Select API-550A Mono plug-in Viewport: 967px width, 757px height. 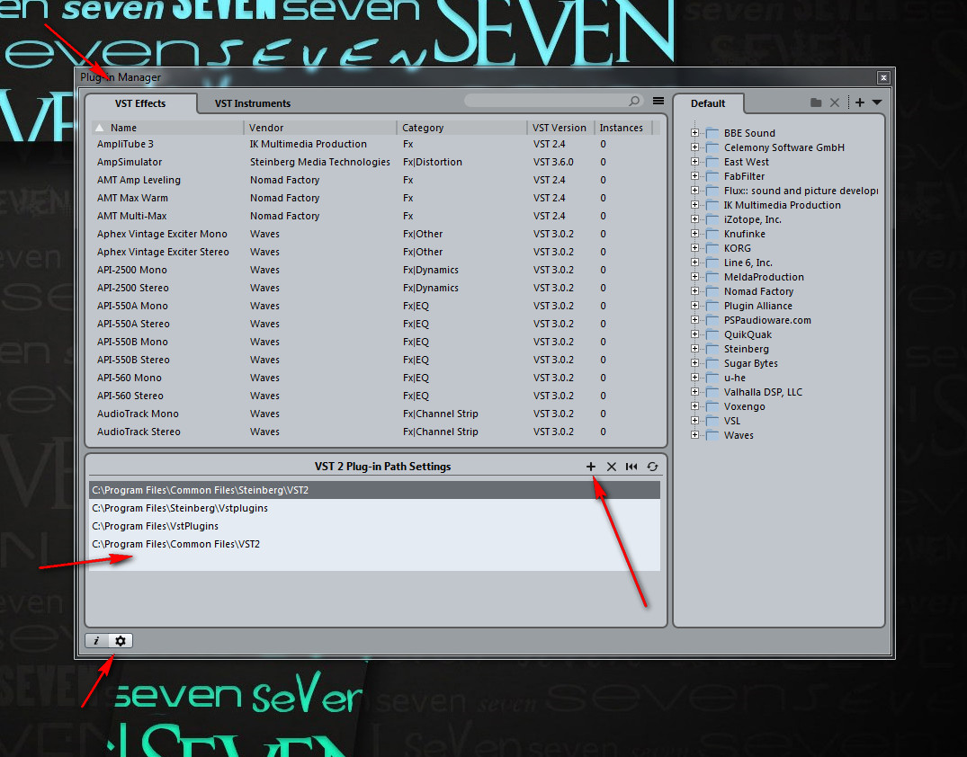(x=376, y=306)
